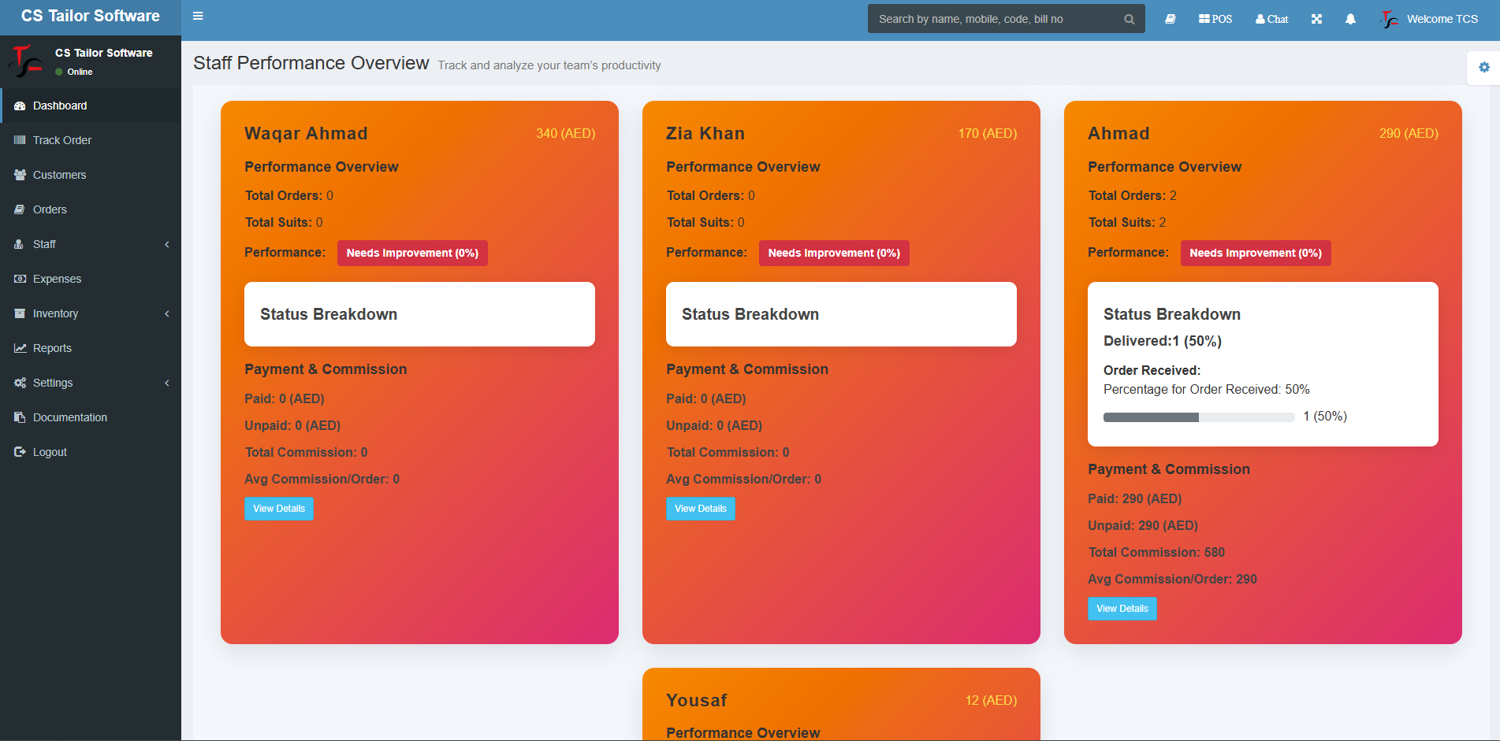Open the Customers menu item
Screen dimensions: 1500x741
click(x=59, y=175)
